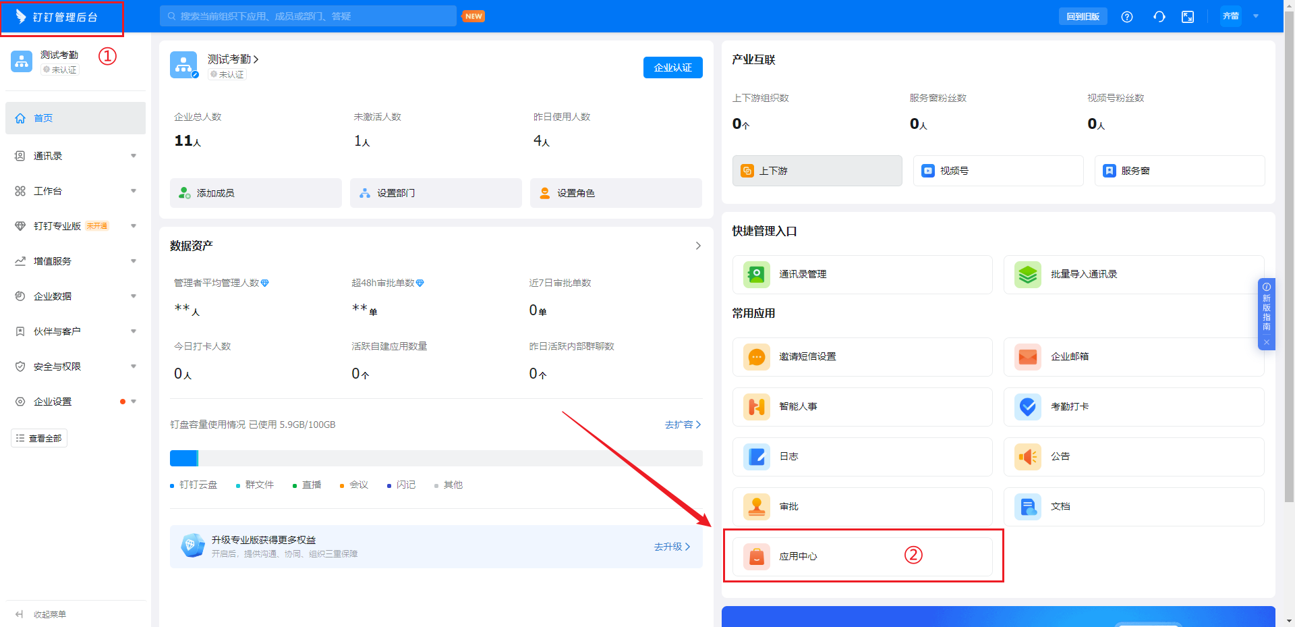Click the 会议 legend item

(354, 485)
